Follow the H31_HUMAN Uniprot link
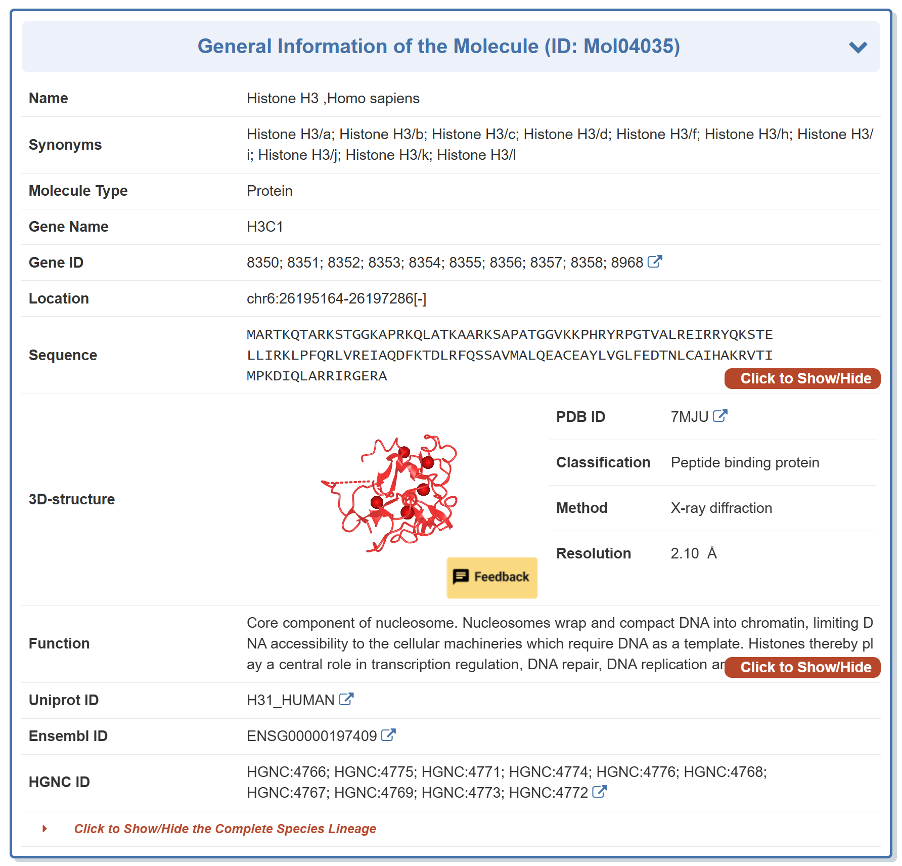Screen dimensions: 902x866 click(290, 700)
